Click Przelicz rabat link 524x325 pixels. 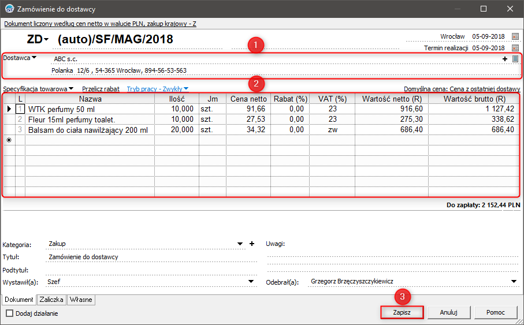coord(101,89)
